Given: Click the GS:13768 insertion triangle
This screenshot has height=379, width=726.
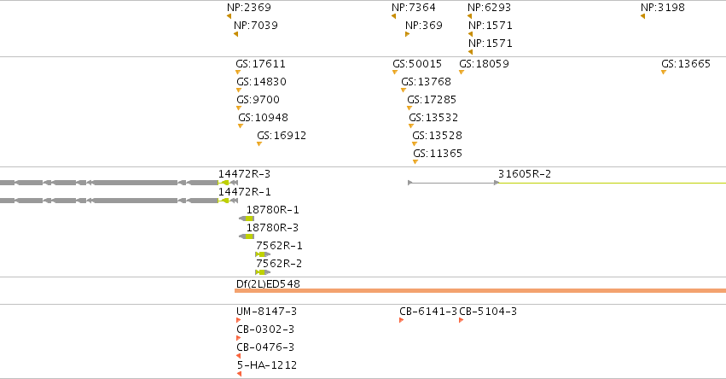Looking at the screenshot, I should point(404,90).
